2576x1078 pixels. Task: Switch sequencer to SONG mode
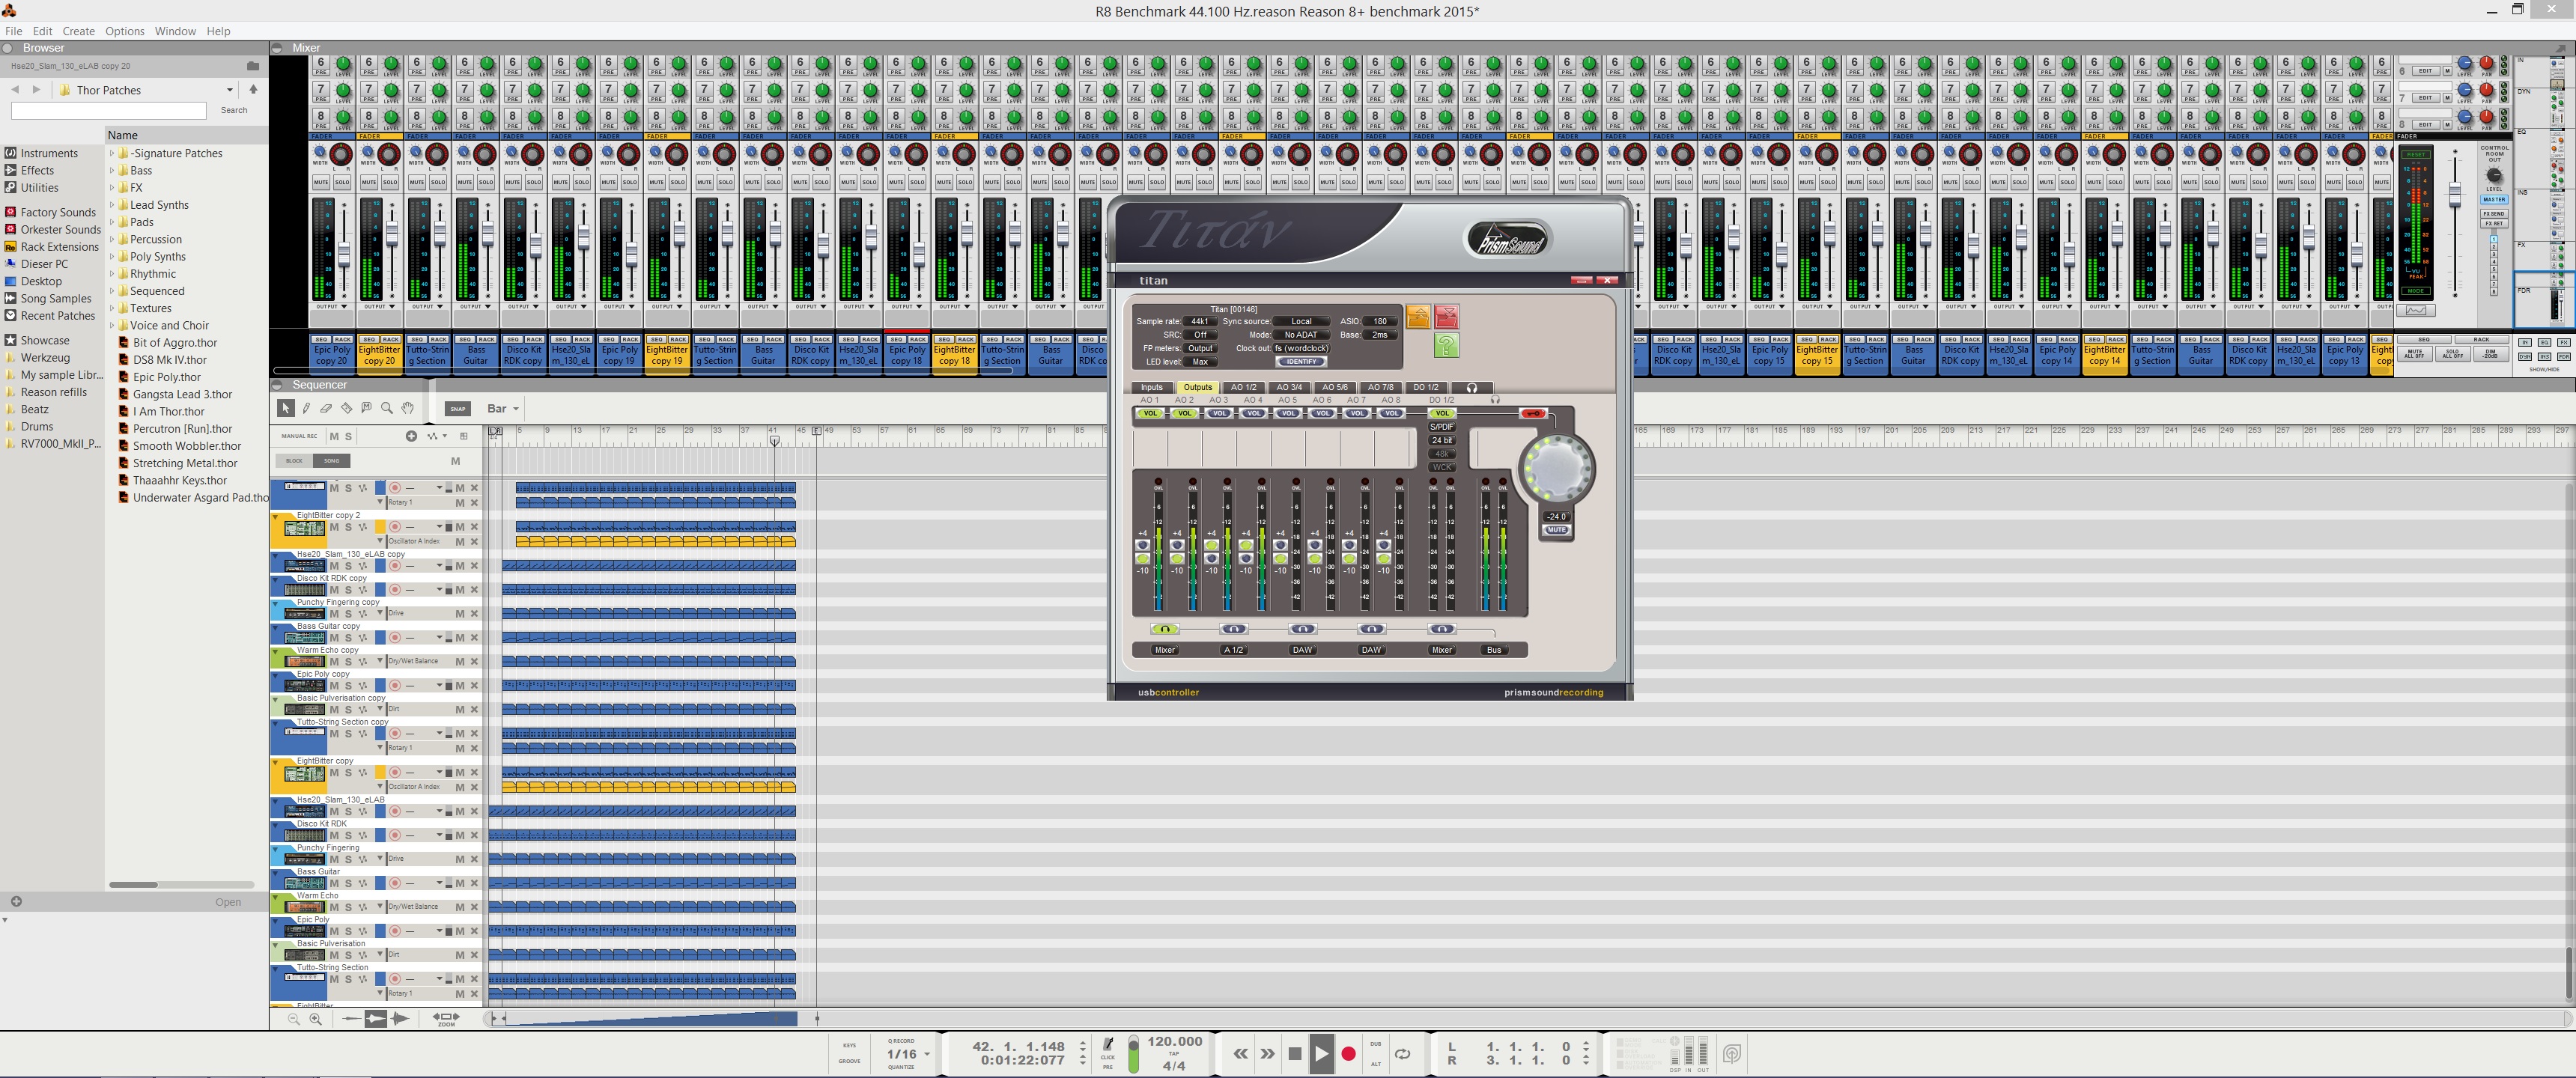coord(331,461)
